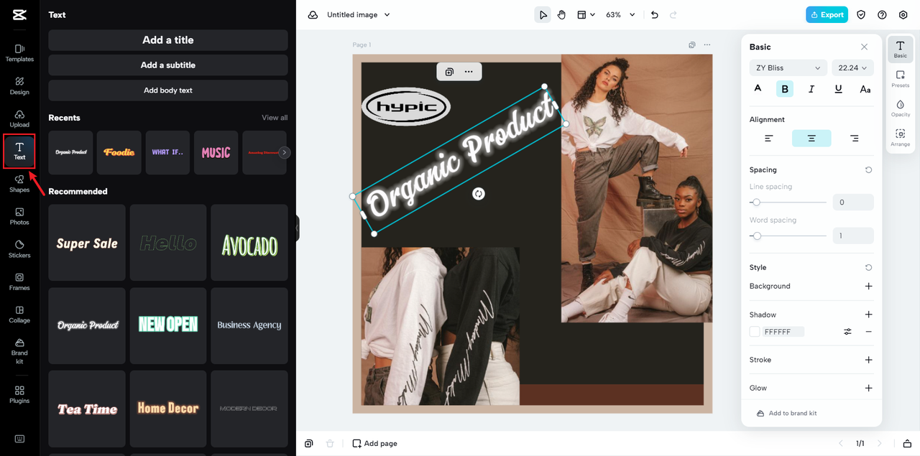Duplicate page icon above canvas
Image resolution: width=920 pixels, height=456 pixels.
coord(692,45)
